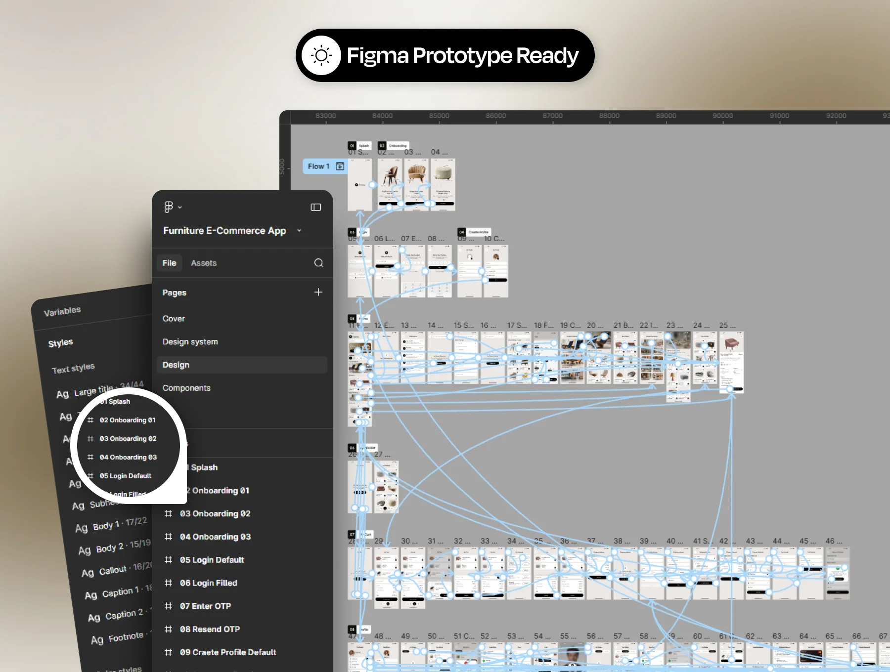Click Ag icon of Caption 1 style
This screenshot has height=672, width=890.
point(91,595)
